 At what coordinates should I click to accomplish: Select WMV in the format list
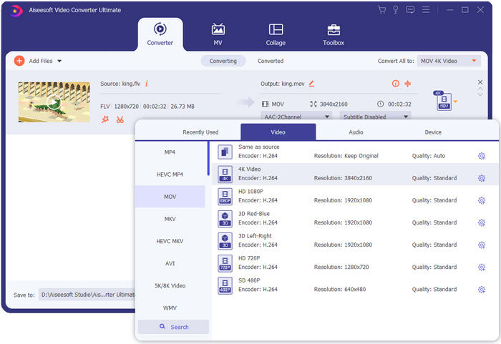(170, 308)
